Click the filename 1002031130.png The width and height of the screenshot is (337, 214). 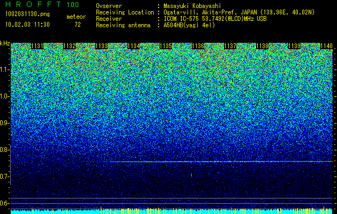[28, 14]
